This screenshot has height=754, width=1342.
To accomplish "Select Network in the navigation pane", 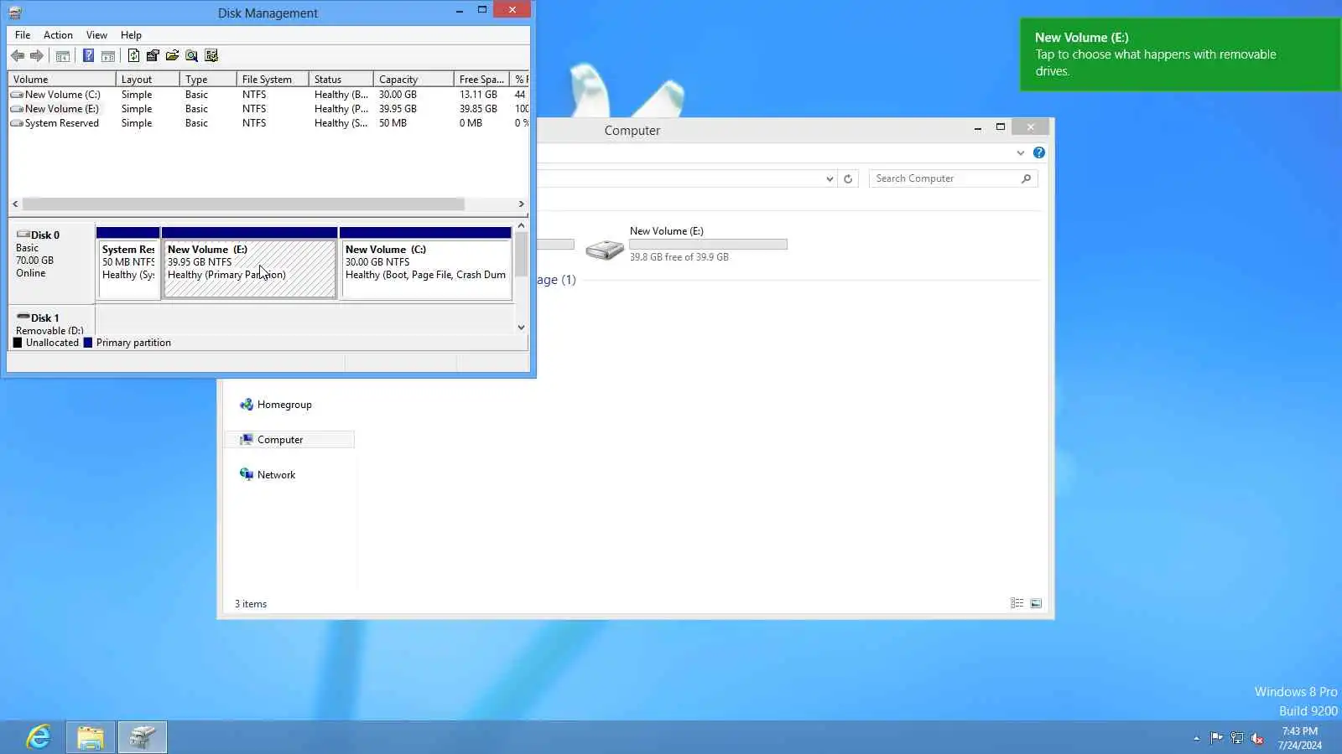I will (x=268, y=475).
